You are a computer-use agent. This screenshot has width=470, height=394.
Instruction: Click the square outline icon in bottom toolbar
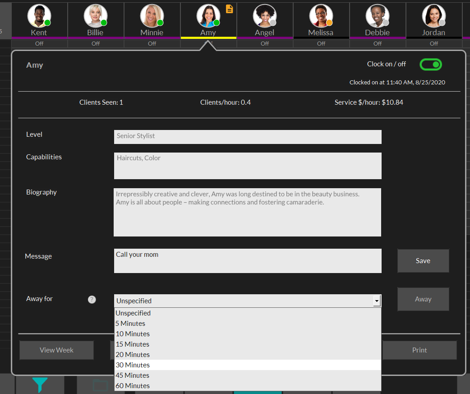click(100, 386)
